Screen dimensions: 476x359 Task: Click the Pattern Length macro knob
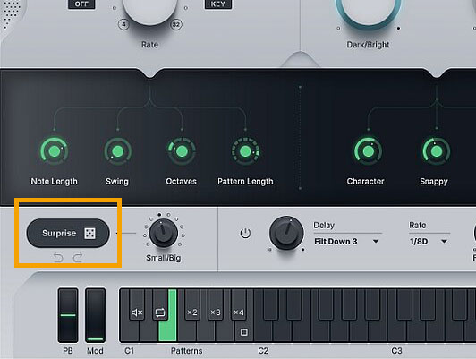coord(245,151)
